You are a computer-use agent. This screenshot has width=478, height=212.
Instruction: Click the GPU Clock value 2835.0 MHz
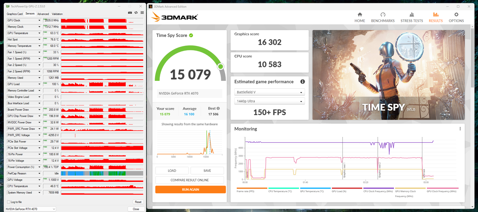(51, 20)
